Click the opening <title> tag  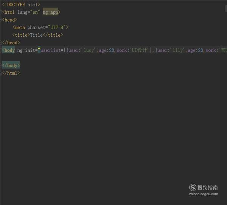pos(21,35)
